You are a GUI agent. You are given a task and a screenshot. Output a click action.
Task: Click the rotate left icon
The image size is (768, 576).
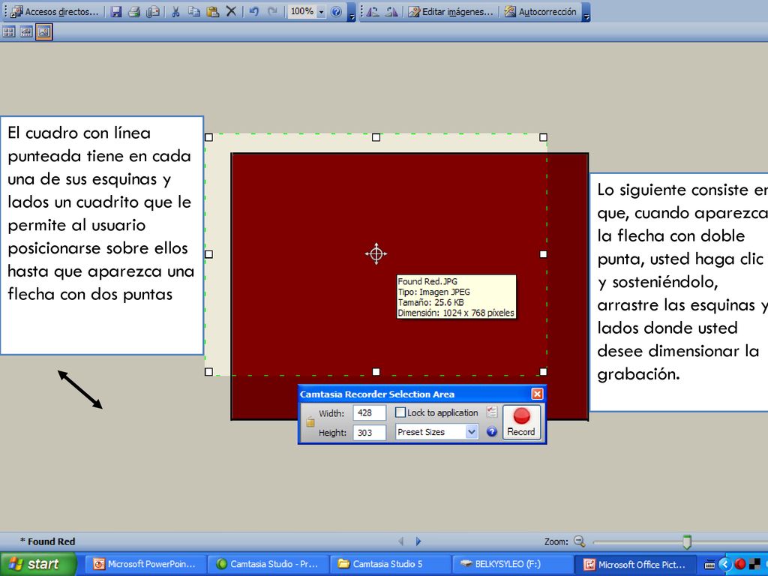pos(373,12)
